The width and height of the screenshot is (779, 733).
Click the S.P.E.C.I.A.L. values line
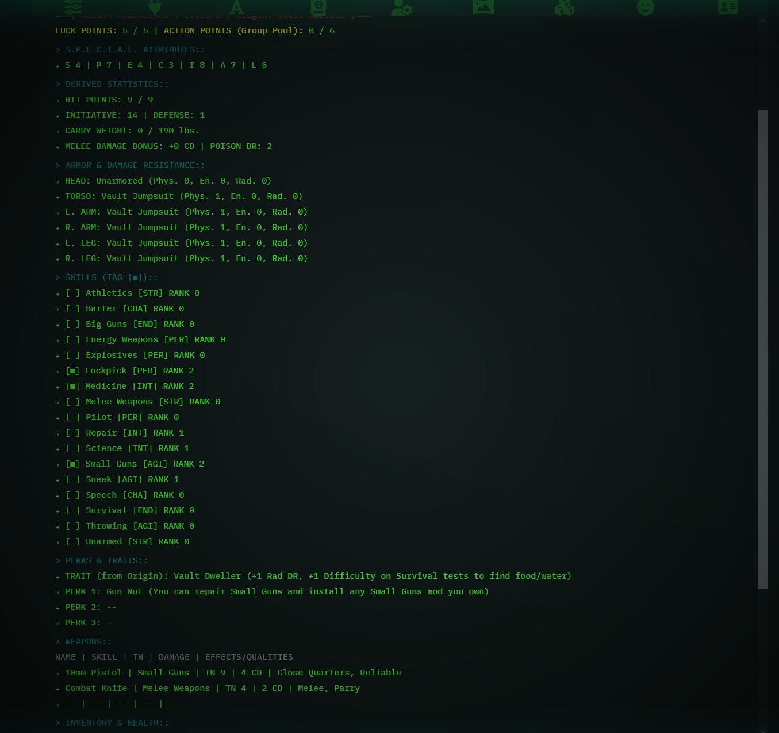click(x=161, y=65)
